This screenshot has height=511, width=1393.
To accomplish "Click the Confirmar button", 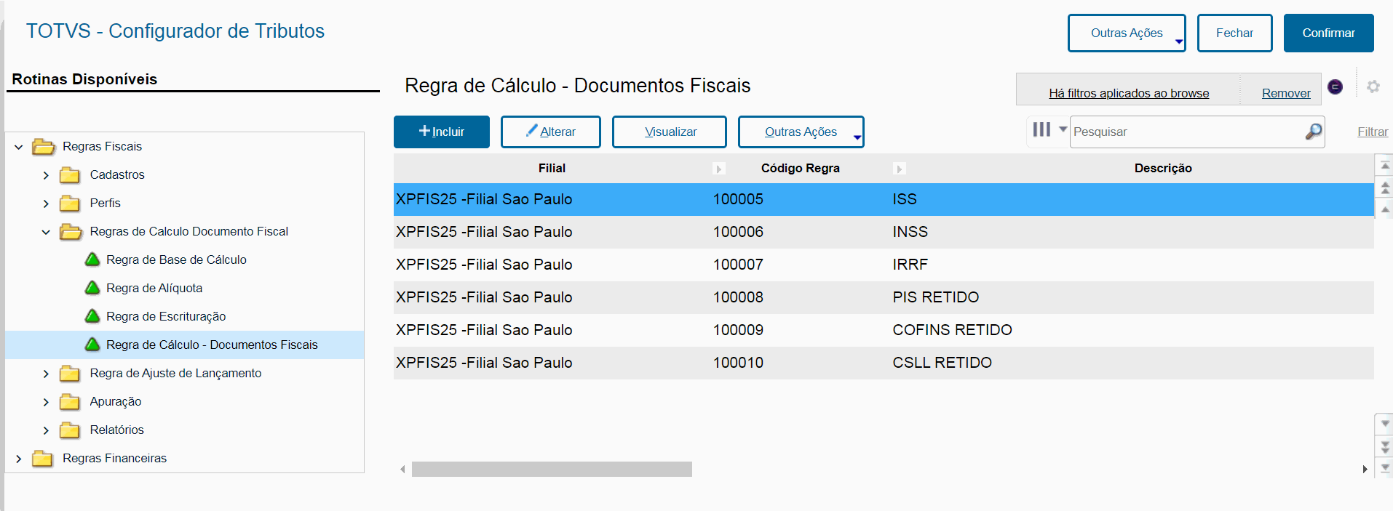I will point(1328,33).
